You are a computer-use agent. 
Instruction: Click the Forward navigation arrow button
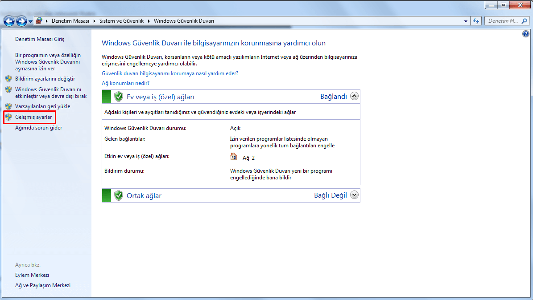click(21, 21)
